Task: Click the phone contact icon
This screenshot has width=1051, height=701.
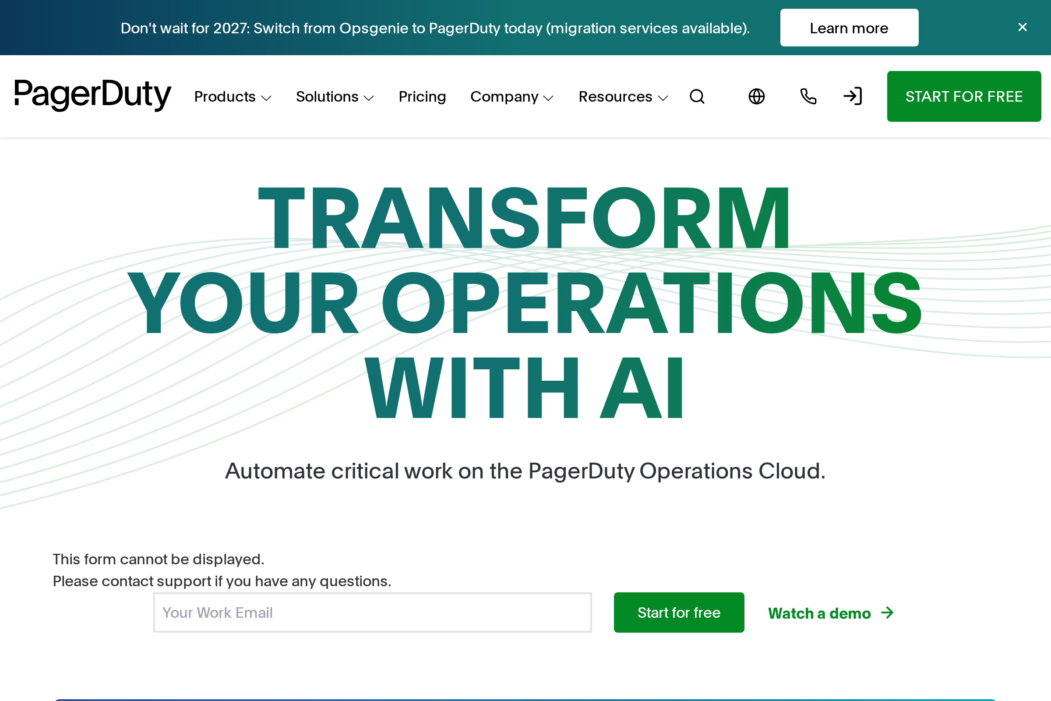Action: 808,96
